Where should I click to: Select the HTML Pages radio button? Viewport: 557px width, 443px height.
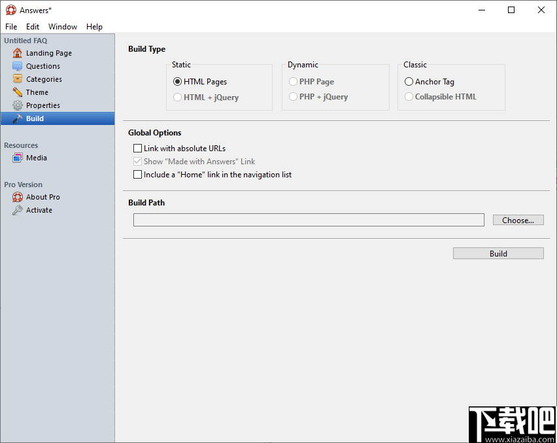(x=177, y=82)
